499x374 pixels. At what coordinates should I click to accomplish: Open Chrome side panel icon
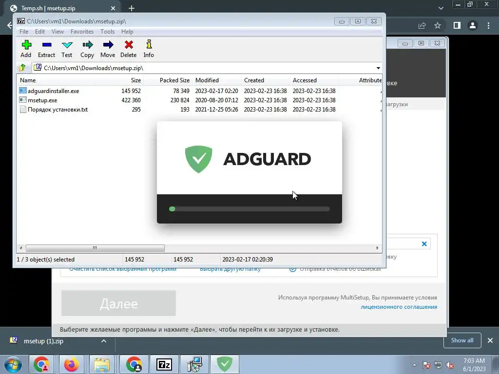(x=457, y=25)
